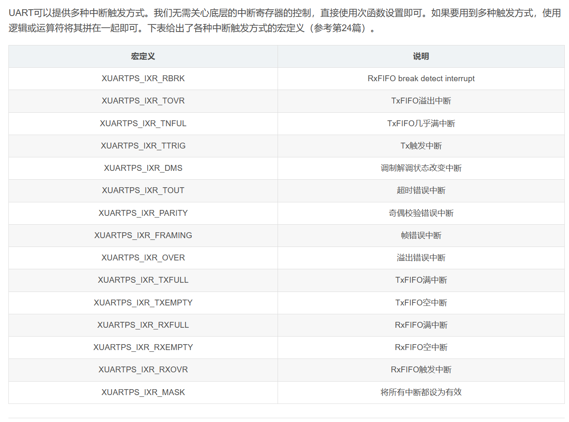Viewport: 569px width, 422px height.
Task: Select the XUARTPS_IXR_TXFULL cell
Action: (143, 280)
